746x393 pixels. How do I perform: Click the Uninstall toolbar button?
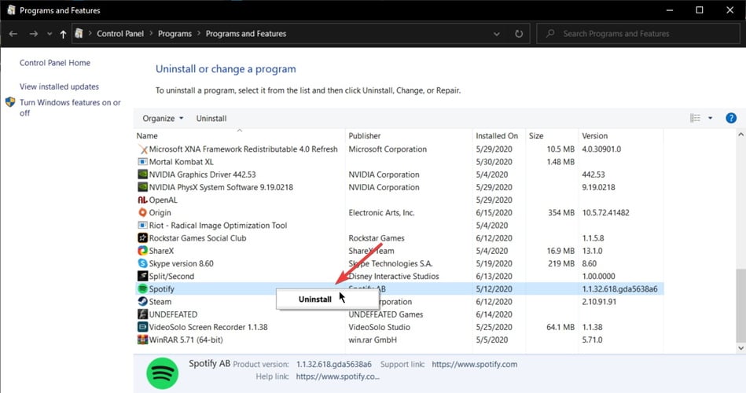pos(211,119)
